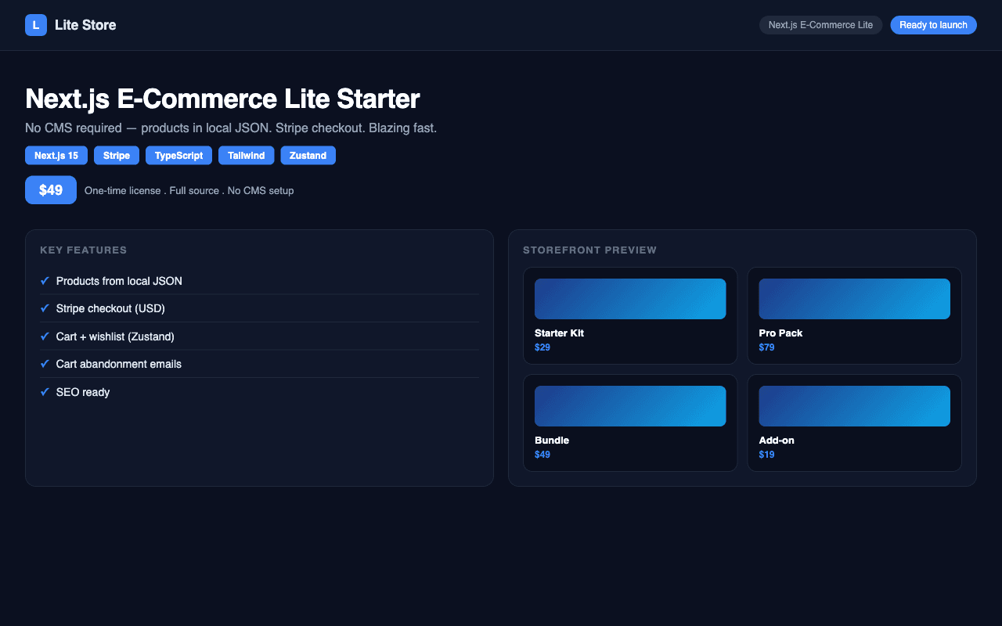Select the "SEO ready" feature text
This screenshot has height=626, width=1002.
coord(83,392)
